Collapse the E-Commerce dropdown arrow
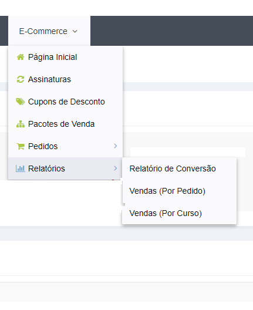Screen dimensions: 253x310 (75, 31)
